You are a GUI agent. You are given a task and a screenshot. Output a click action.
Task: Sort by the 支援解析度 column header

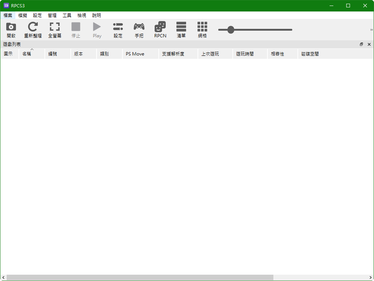click(179, 54)
